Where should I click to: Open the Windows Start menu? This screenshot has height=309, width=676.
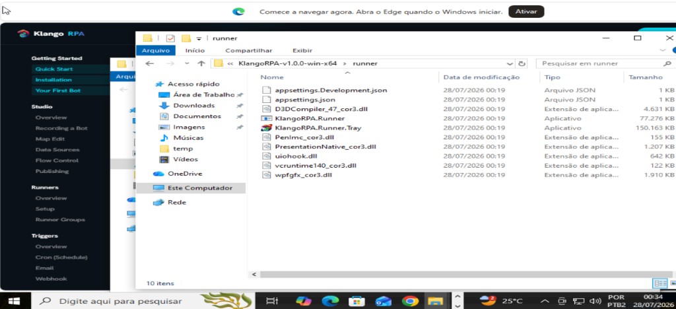pyautogui.click(x=15, y=301)
